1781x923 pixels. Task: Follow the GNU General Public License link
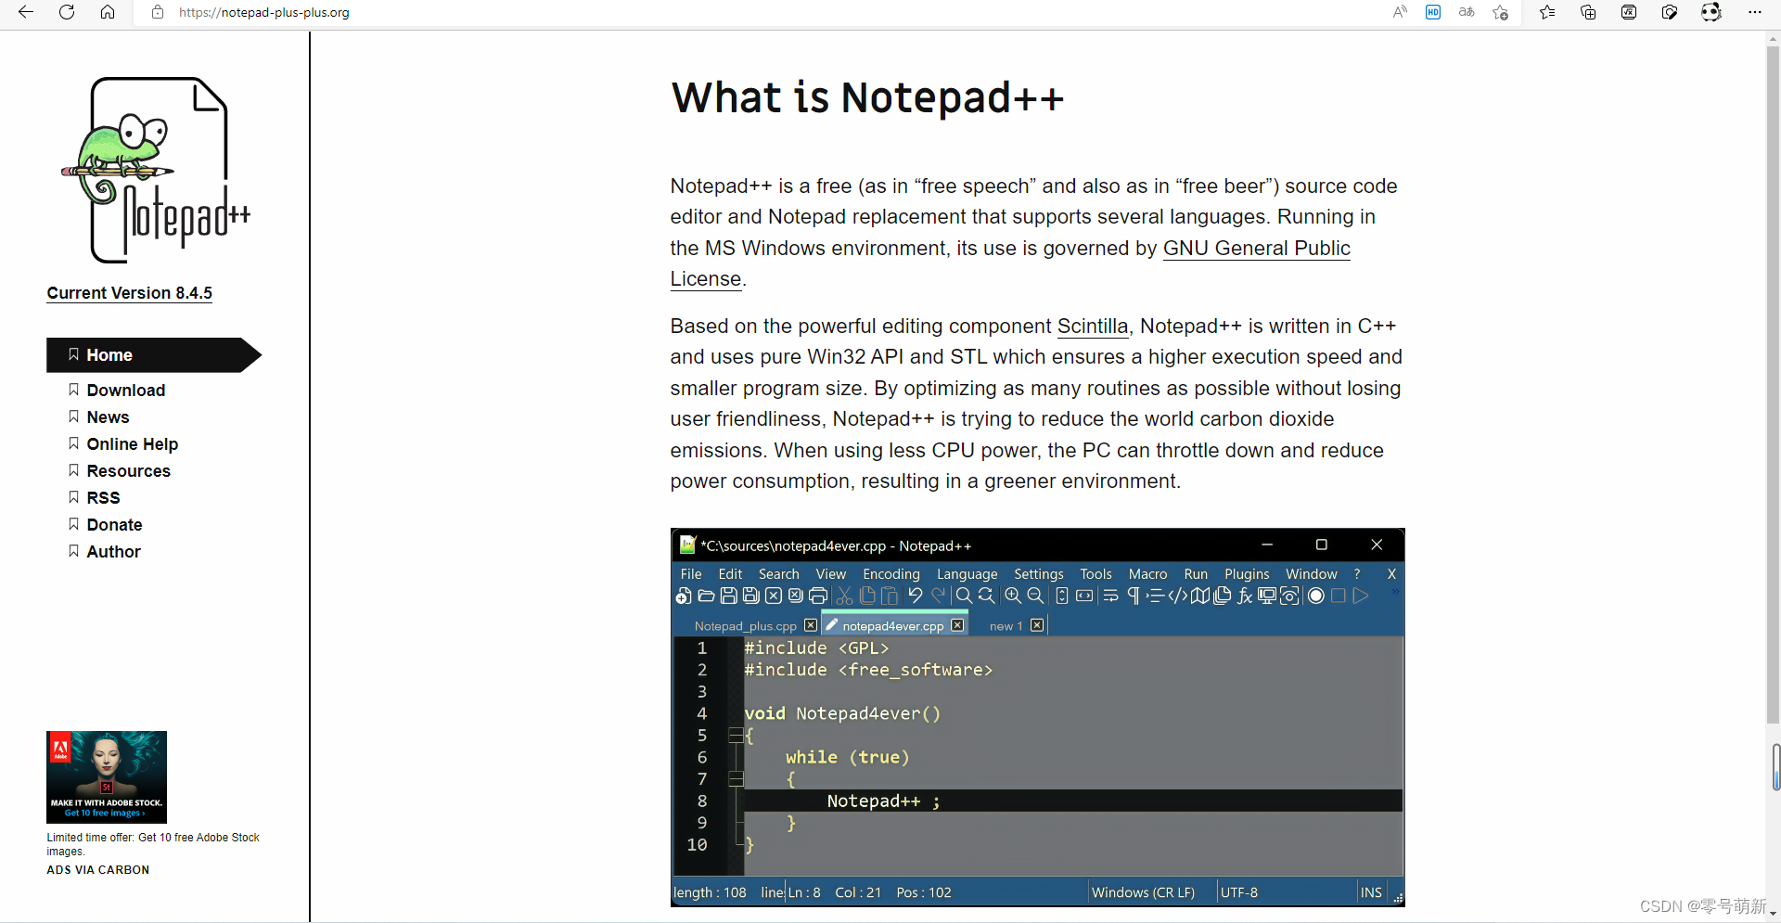(x=1256, y=249)
